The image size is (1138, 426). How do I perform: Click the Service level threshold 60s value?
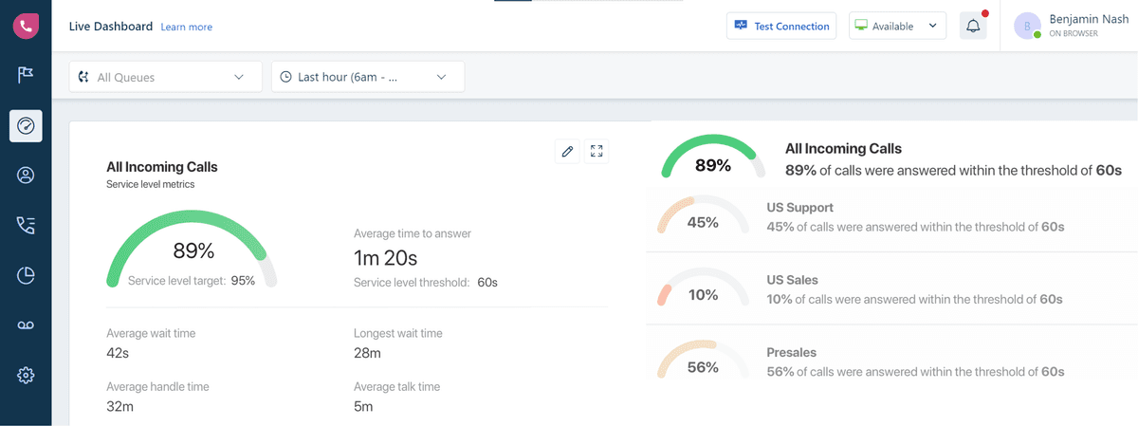click(x=487, y=282)
